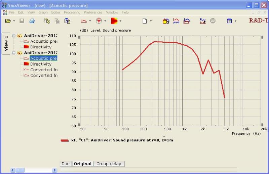The height and width of the screenshot is (174, 269).
Task: Click the polar plot circular icon
Action: [99, 21]
